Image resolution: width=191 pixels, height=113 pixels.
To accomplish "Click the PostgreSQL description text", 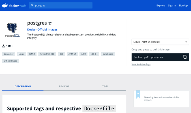I will (72, 36).
